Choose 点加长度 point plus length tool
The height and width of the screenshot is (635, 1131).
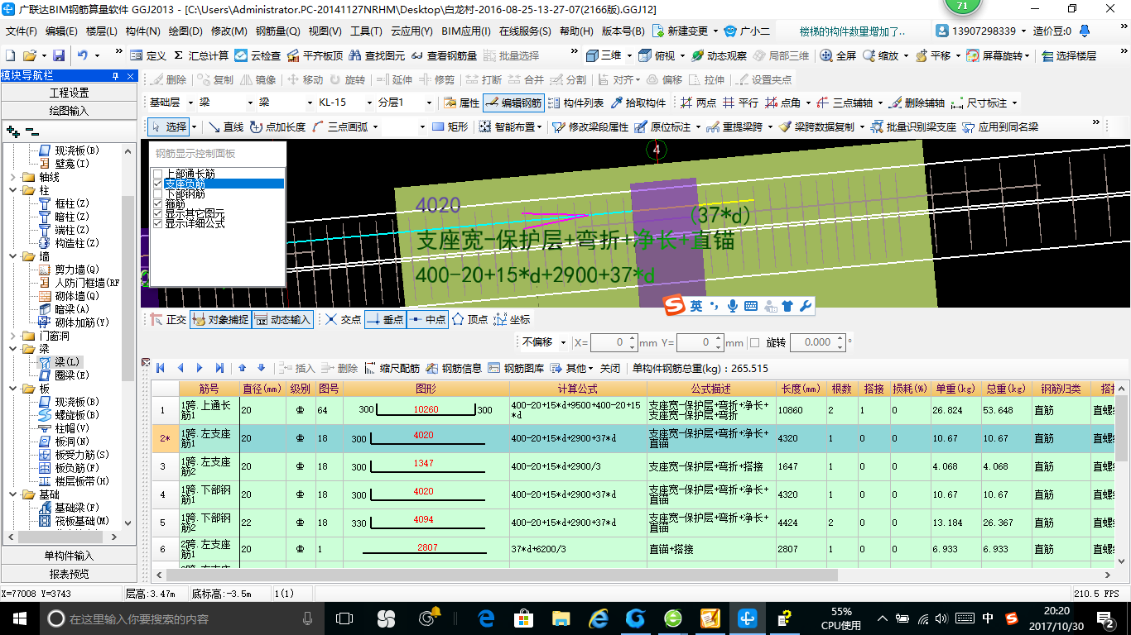pos(277,127)
